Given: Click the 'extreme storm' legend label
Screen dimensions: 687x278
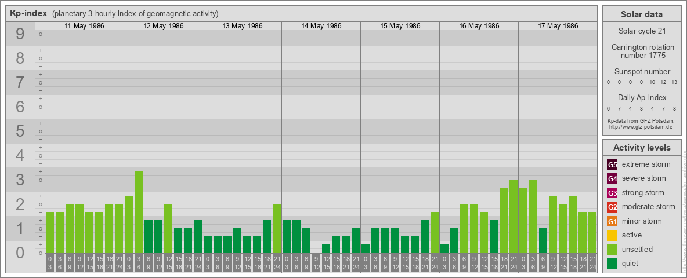Looking at the screenshot, I should [646, 164].
